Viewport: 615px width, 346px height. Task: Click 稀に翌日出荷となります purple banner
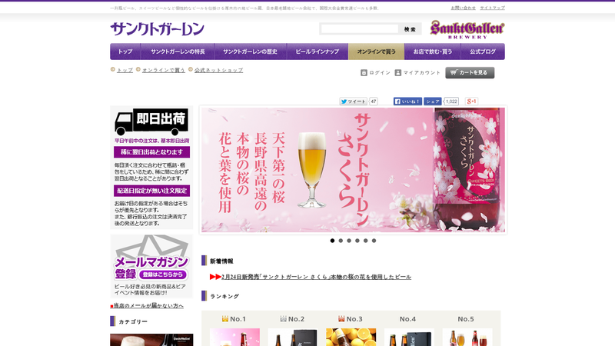pyautogui.click(x=151, y=151)
